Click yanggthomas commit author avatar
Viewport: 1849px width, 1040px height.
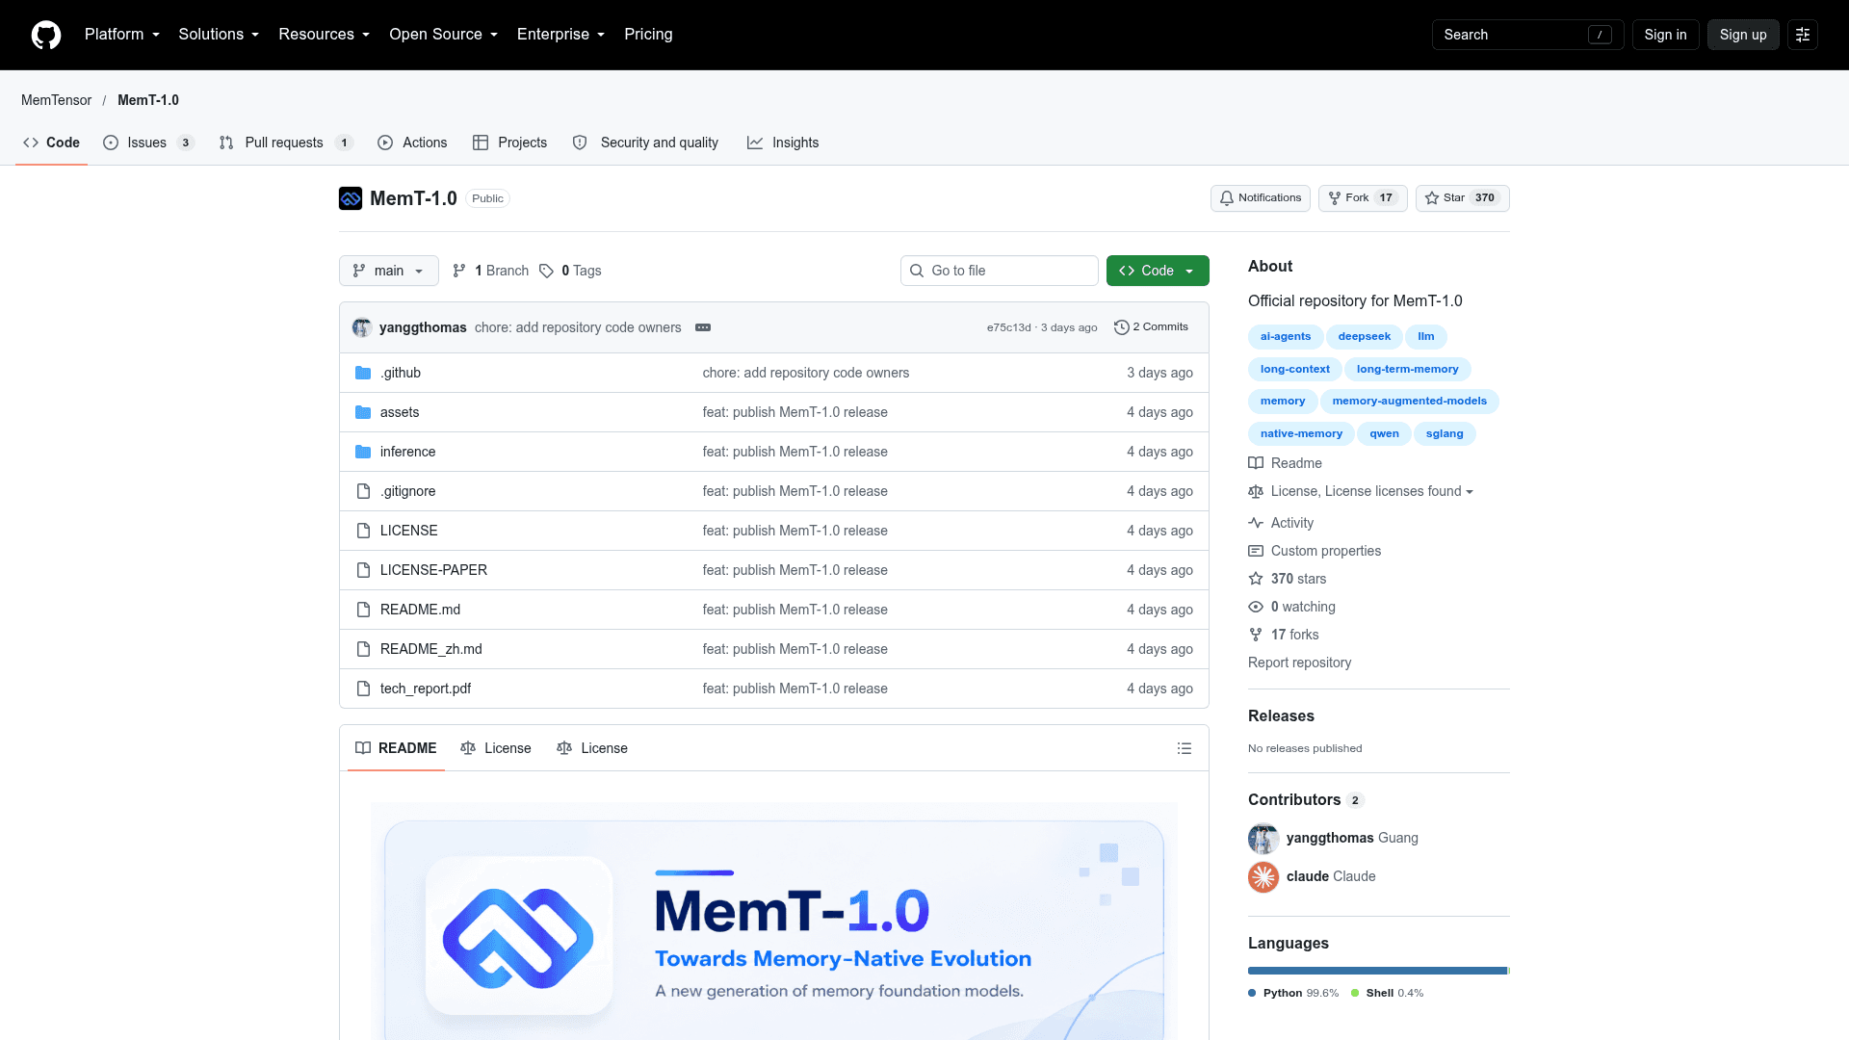click(362, 327)
